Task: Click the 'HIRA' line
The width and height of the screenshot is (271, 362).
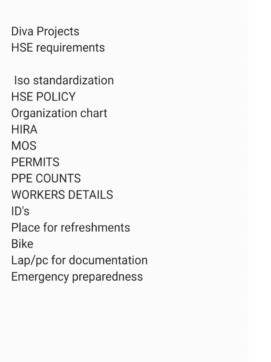Action: point(24,129)
